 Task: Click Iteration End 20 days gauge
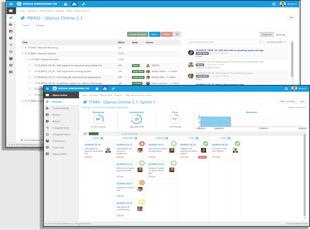tap(137, 119)
